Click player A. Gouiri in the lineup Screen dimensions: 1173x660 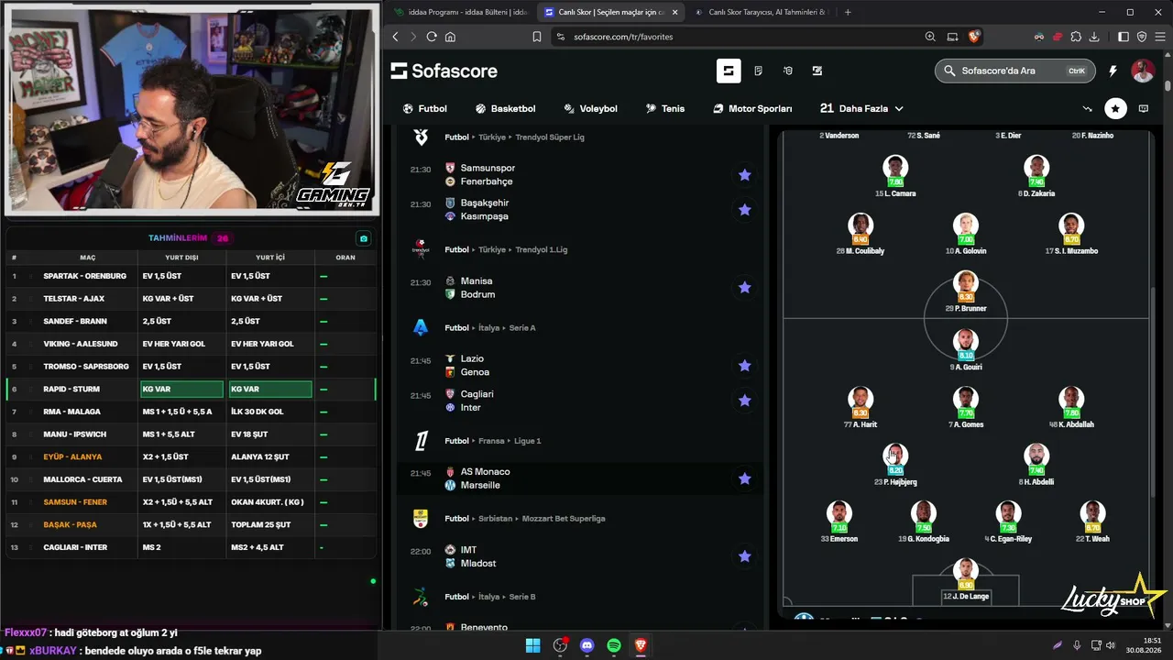tap(965, 349)
